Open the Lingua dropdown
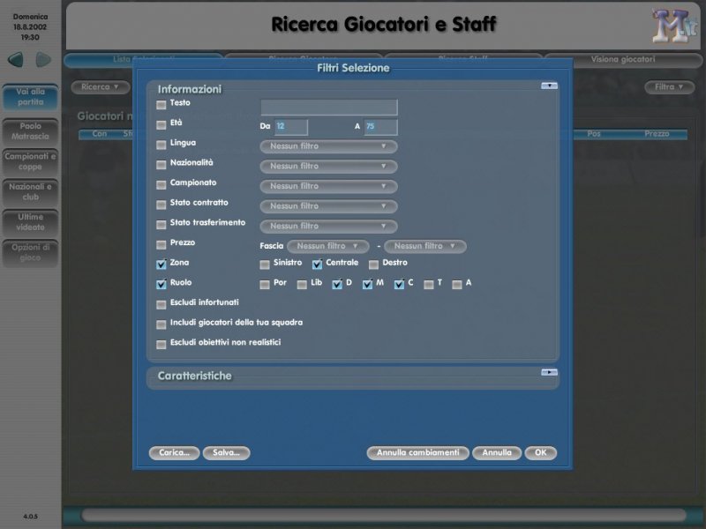This screenshot has width=706, height=529. click(x=328, y=146)
